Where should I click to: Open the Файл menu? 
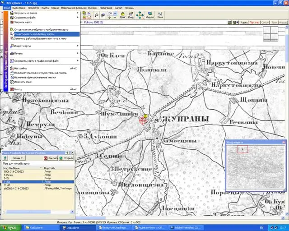click(x=7, y=8)
